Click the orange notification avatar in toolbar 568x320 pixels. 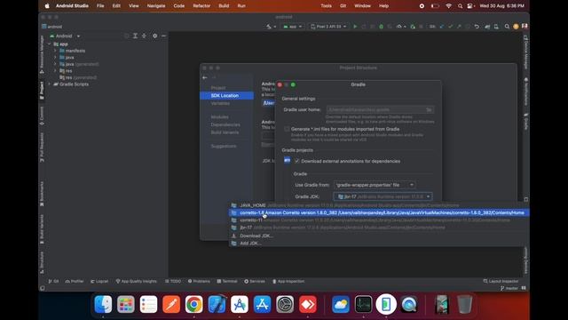coord(516,27)
